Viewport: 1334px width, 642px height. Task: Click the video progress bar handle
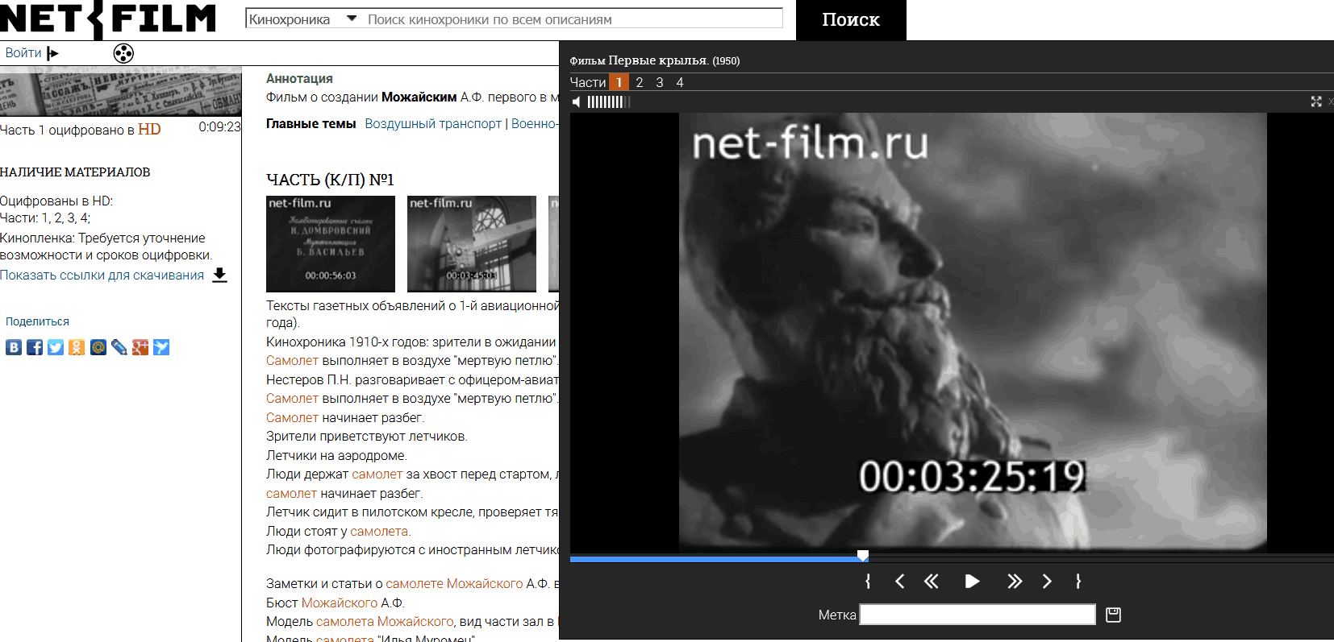tap(863, 556)
